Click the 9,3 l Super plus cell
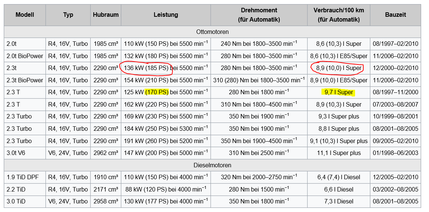This screenshot has width=429, height=212. pos(339,117)
